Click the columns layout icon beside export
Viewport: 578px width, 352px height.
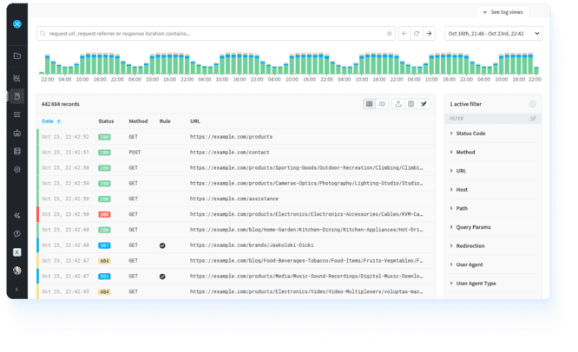tap(411, 104)
